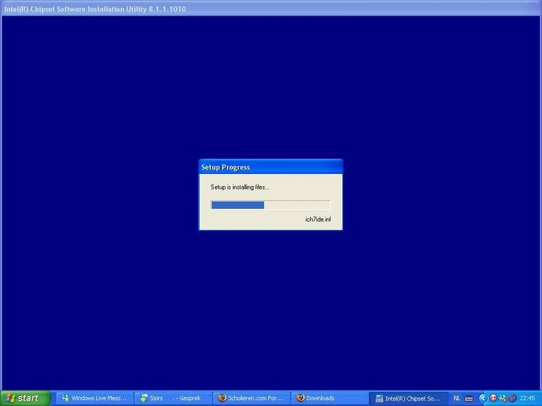Click the Setup Progress dialog title bar
The image size is (542, 406).
pos(271,167)
